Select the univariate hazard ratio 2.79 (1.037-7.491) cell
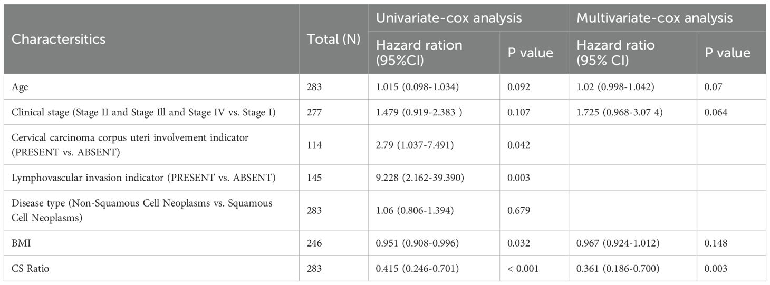Viewport: 770px width, 285px height. (414, 144)
